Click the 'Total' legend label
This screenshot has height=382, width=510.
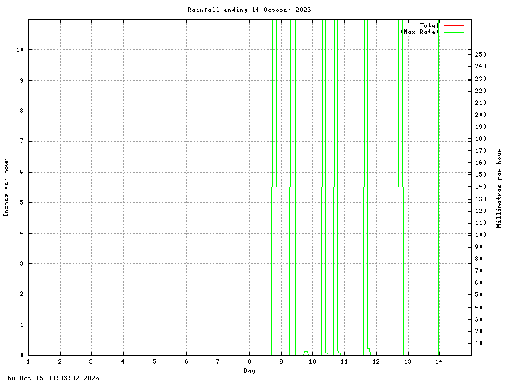(x=430, y=25)
